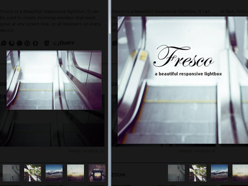Click the HTML5 shield icon
Image resolution: width=248 pixels, height=186 pixels.
(47, 43)
